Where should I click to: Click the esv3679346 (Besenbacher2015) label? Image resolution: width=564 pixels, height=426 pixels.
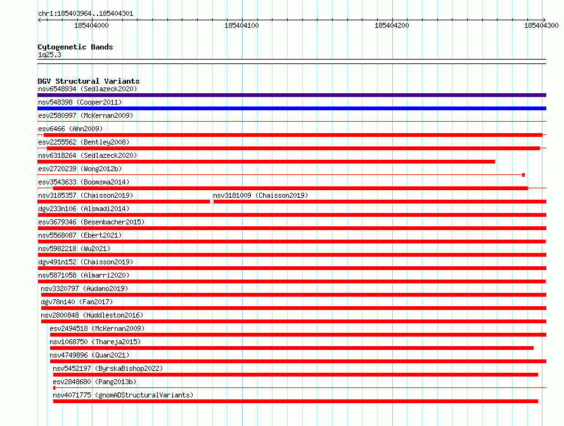(91, 222)
